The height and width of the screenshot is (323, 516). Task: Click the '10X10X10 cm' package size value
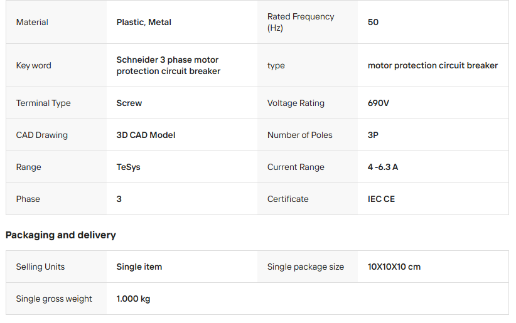[394, 267]
